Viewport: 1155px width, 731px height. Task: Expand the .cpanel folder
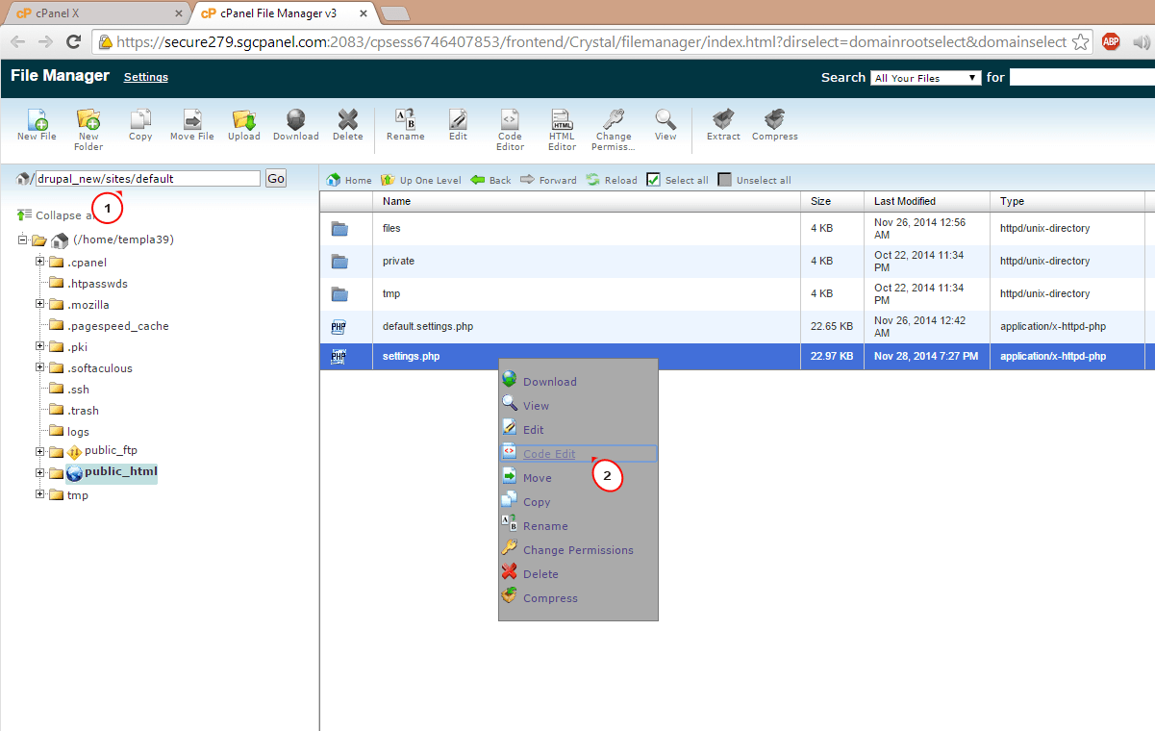pos(40,262)
